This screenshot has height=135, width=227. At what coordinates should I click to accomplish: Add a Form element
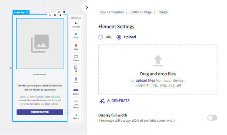pos(76,80)
